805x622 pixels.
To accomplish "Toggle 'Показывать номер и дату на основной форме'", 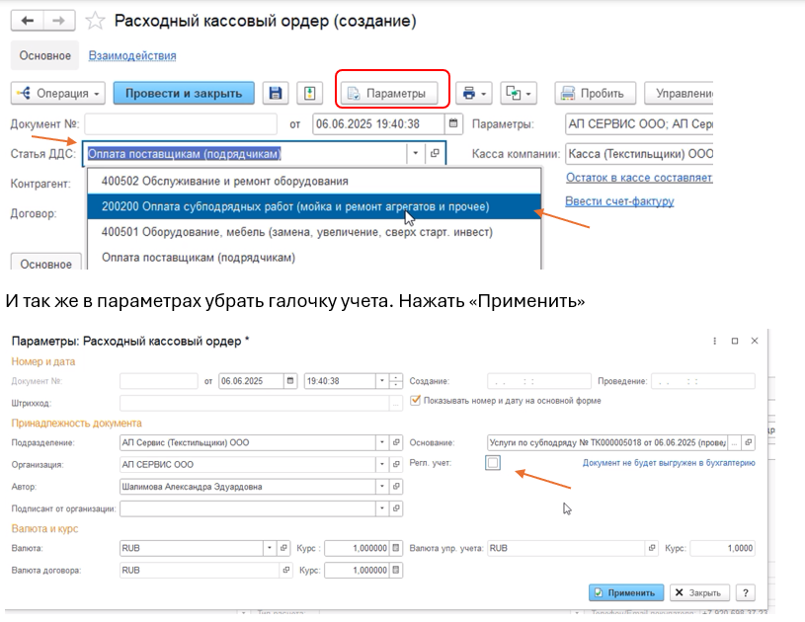I will [x=416, y=401].
